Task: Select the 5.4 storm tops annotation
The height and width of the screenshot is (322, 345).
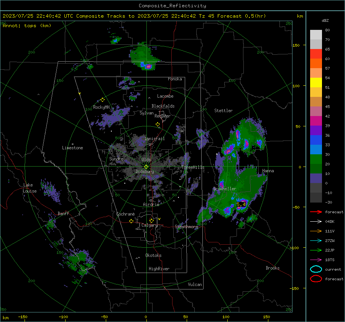Action: 241,204
